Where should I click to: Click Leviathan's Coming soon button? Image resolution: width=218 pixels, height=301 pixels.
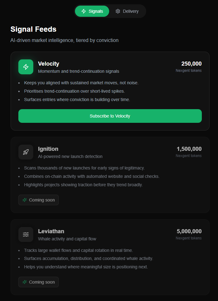[x=39, y=282]
